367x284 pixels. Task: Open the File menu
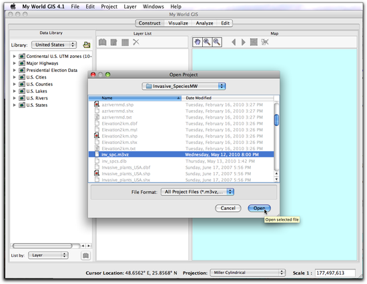click(75, 7)
